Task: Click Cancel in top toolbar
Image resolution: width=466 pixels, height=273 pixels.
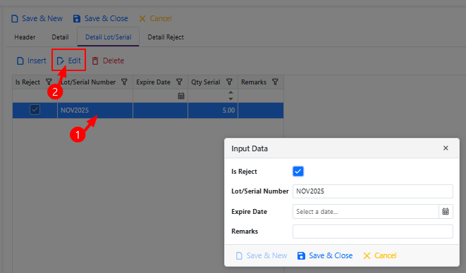Action: click(x=155, y=18)
